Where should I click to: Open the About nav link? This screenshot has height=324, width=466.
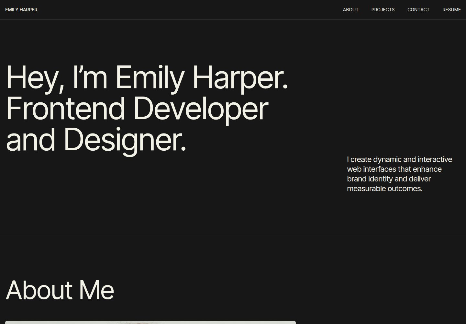350,10
